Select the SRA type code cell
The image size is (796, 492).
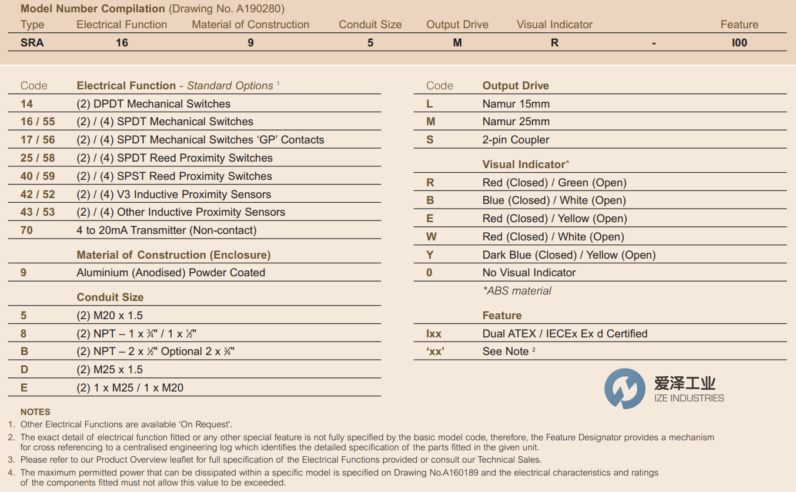click(x=32, y=42)
